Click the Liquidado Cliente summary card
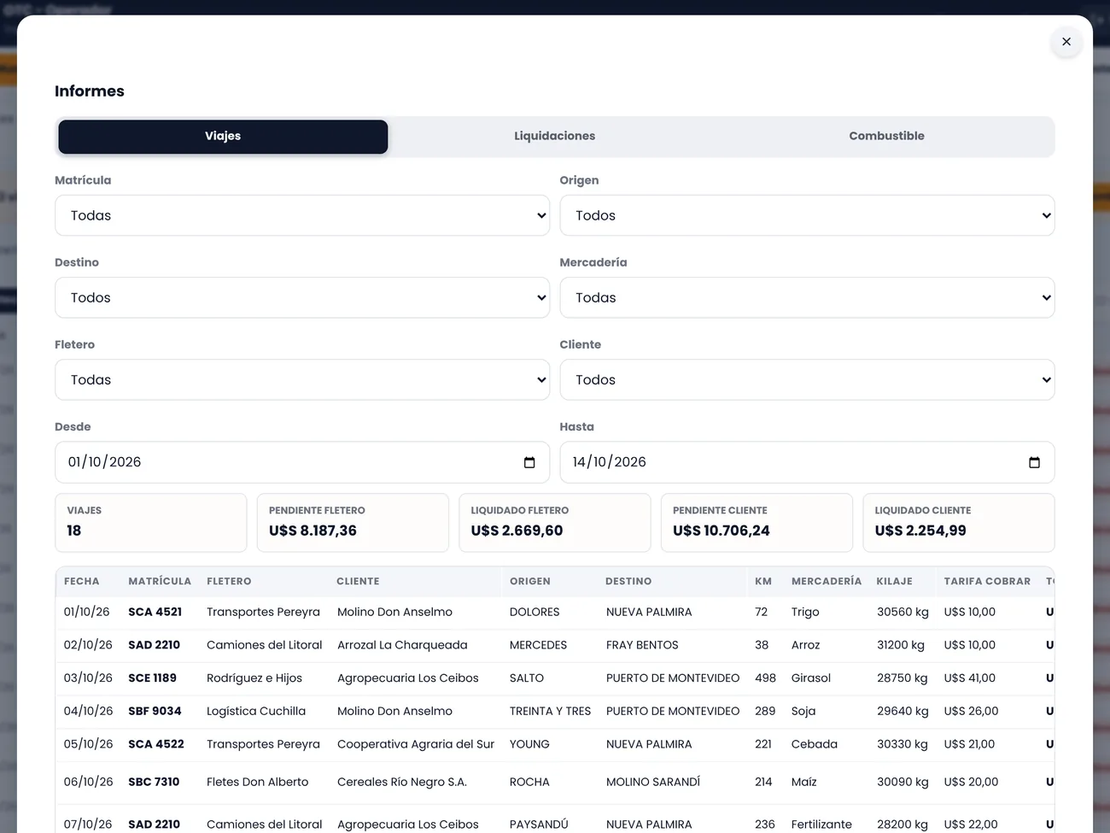This screenshot has width=1110, height=833. point(959,523)
